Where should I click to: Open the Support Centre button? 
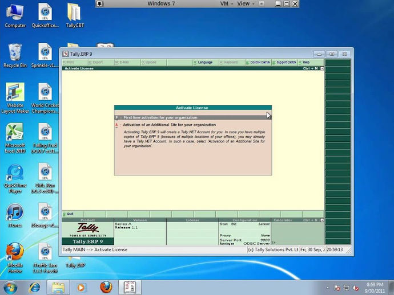284,63
